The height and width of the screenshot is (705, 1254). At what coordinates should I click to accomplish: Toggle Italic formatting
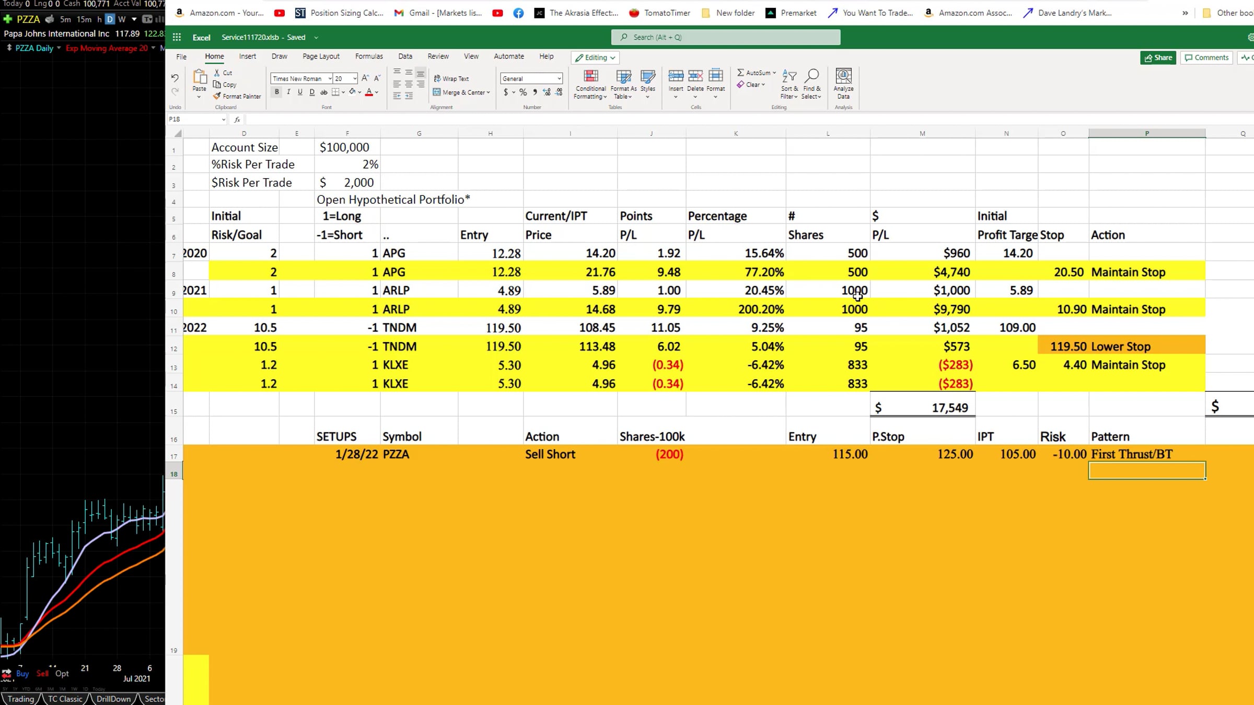[x=288, y=92]
